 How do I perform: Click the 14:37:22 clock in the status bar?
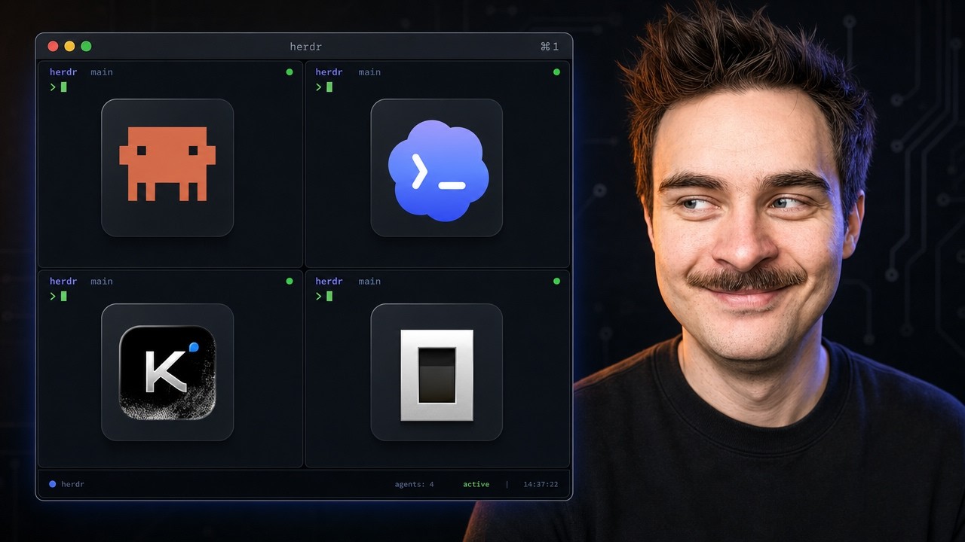(540, 484)
